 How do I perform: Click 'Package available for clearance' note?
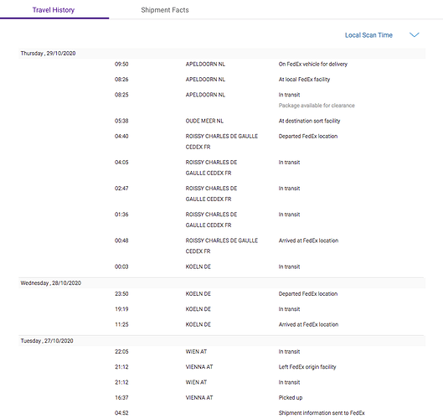click(x=317, y=106)
